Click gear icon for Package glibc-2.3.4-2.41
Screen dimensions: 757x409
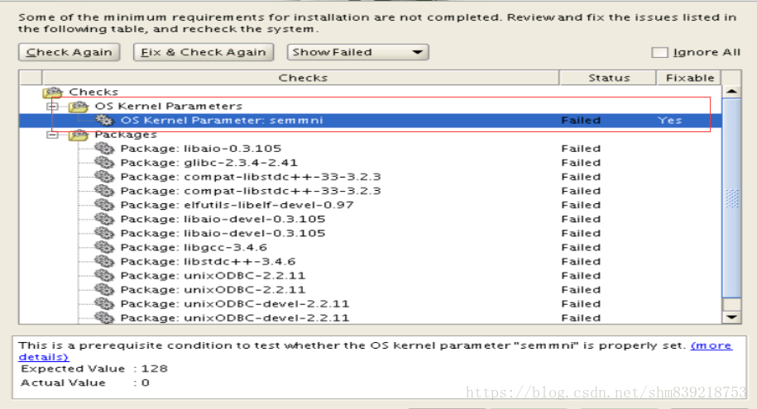pos(105,163)
